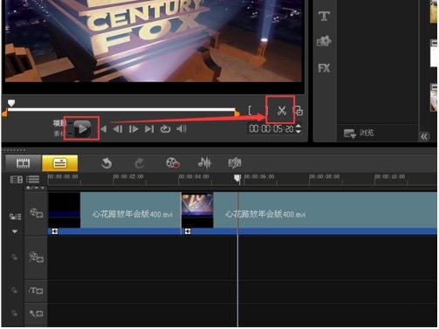Select Clip playback mode (素材)

click(59, 134)
